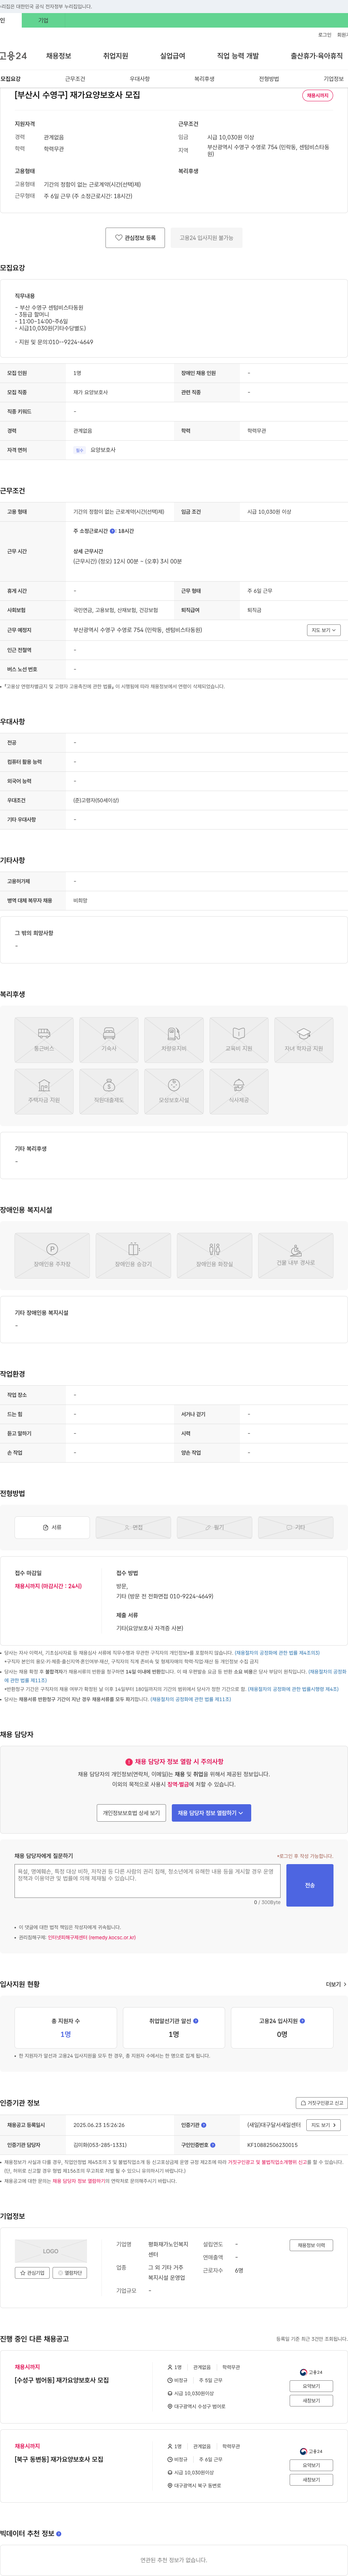The height and width of the screenshot is (2576, 348).
Task: Open the 출산휴가·육아휴직 menu
Action: 317,56
